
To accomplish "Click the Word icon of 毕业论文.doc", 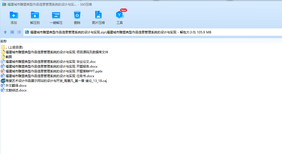I will [3, 61].
